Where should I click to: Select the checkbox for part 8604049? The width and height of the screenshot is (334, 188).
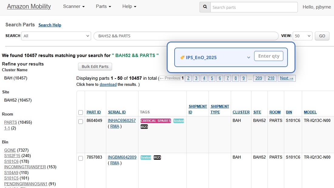(x=80, y=121)
